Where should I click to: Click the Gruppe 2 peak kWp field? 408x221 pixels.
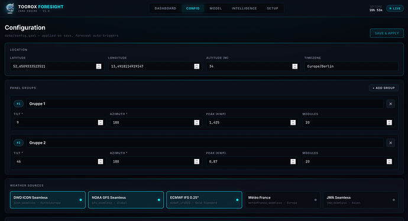click(x=252, y=161)
